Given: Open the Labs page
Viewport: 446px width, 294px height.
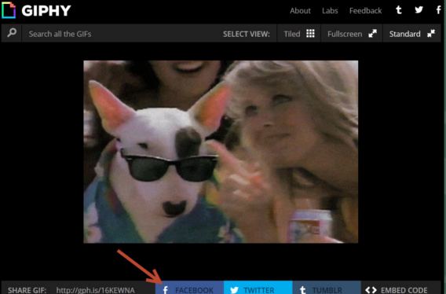Looking at the screenshot, I should (330, 11).
